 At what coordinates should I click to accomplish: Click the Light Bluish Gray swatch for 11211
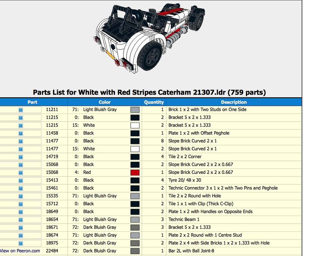click(x=135, y=110)
